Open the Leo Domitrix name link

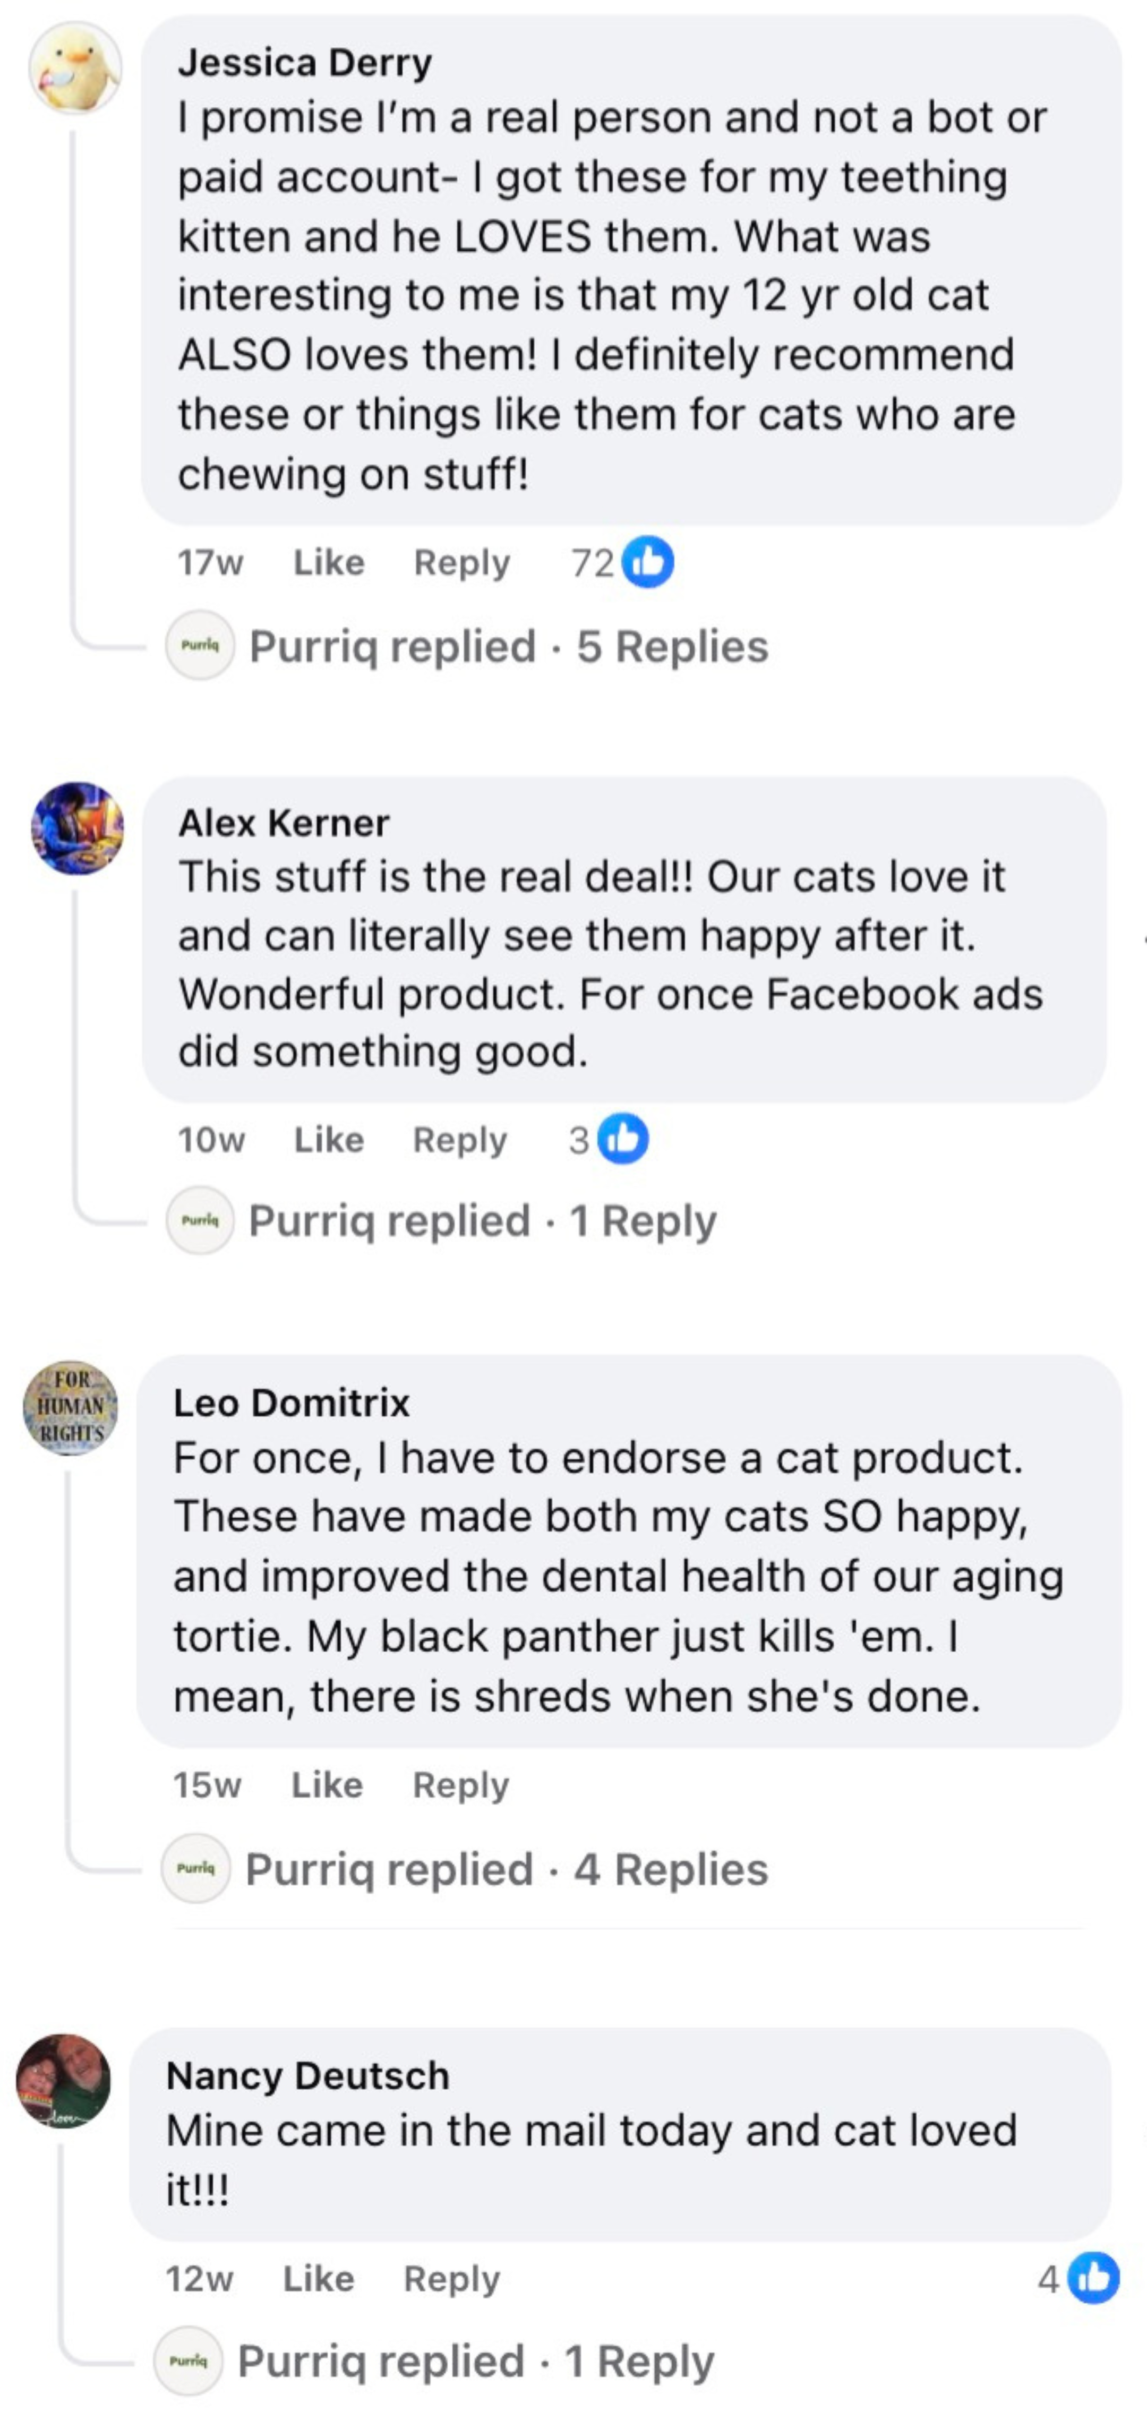[291, 1403]
